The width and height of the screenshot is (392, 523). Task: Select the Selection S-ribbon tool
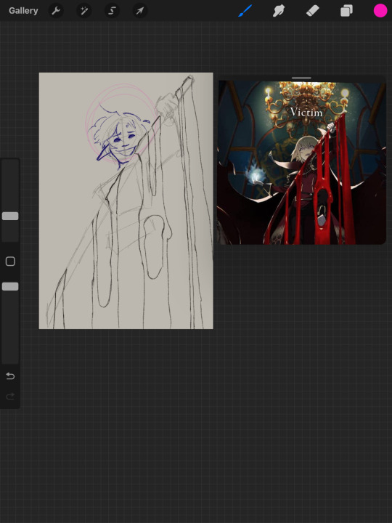[112, 11]
